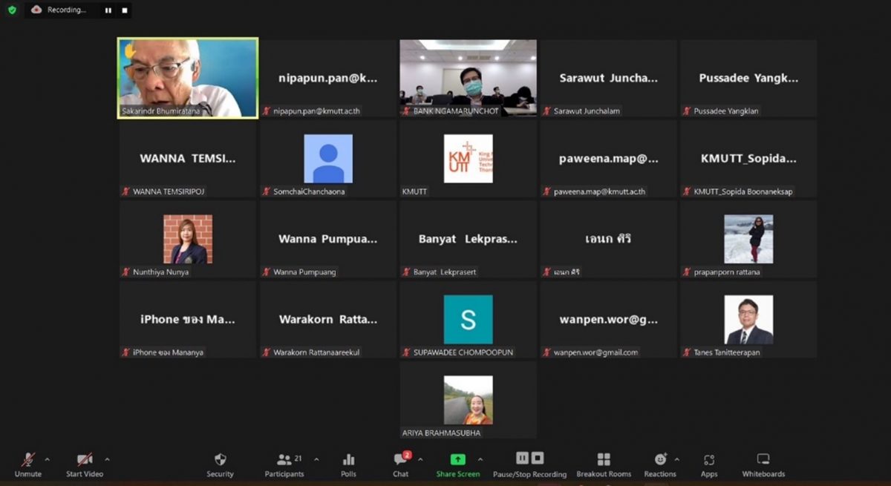Screen dimensions: 891x486
Task: Expand the arrow next to Participants
Action: click(316, 459)
